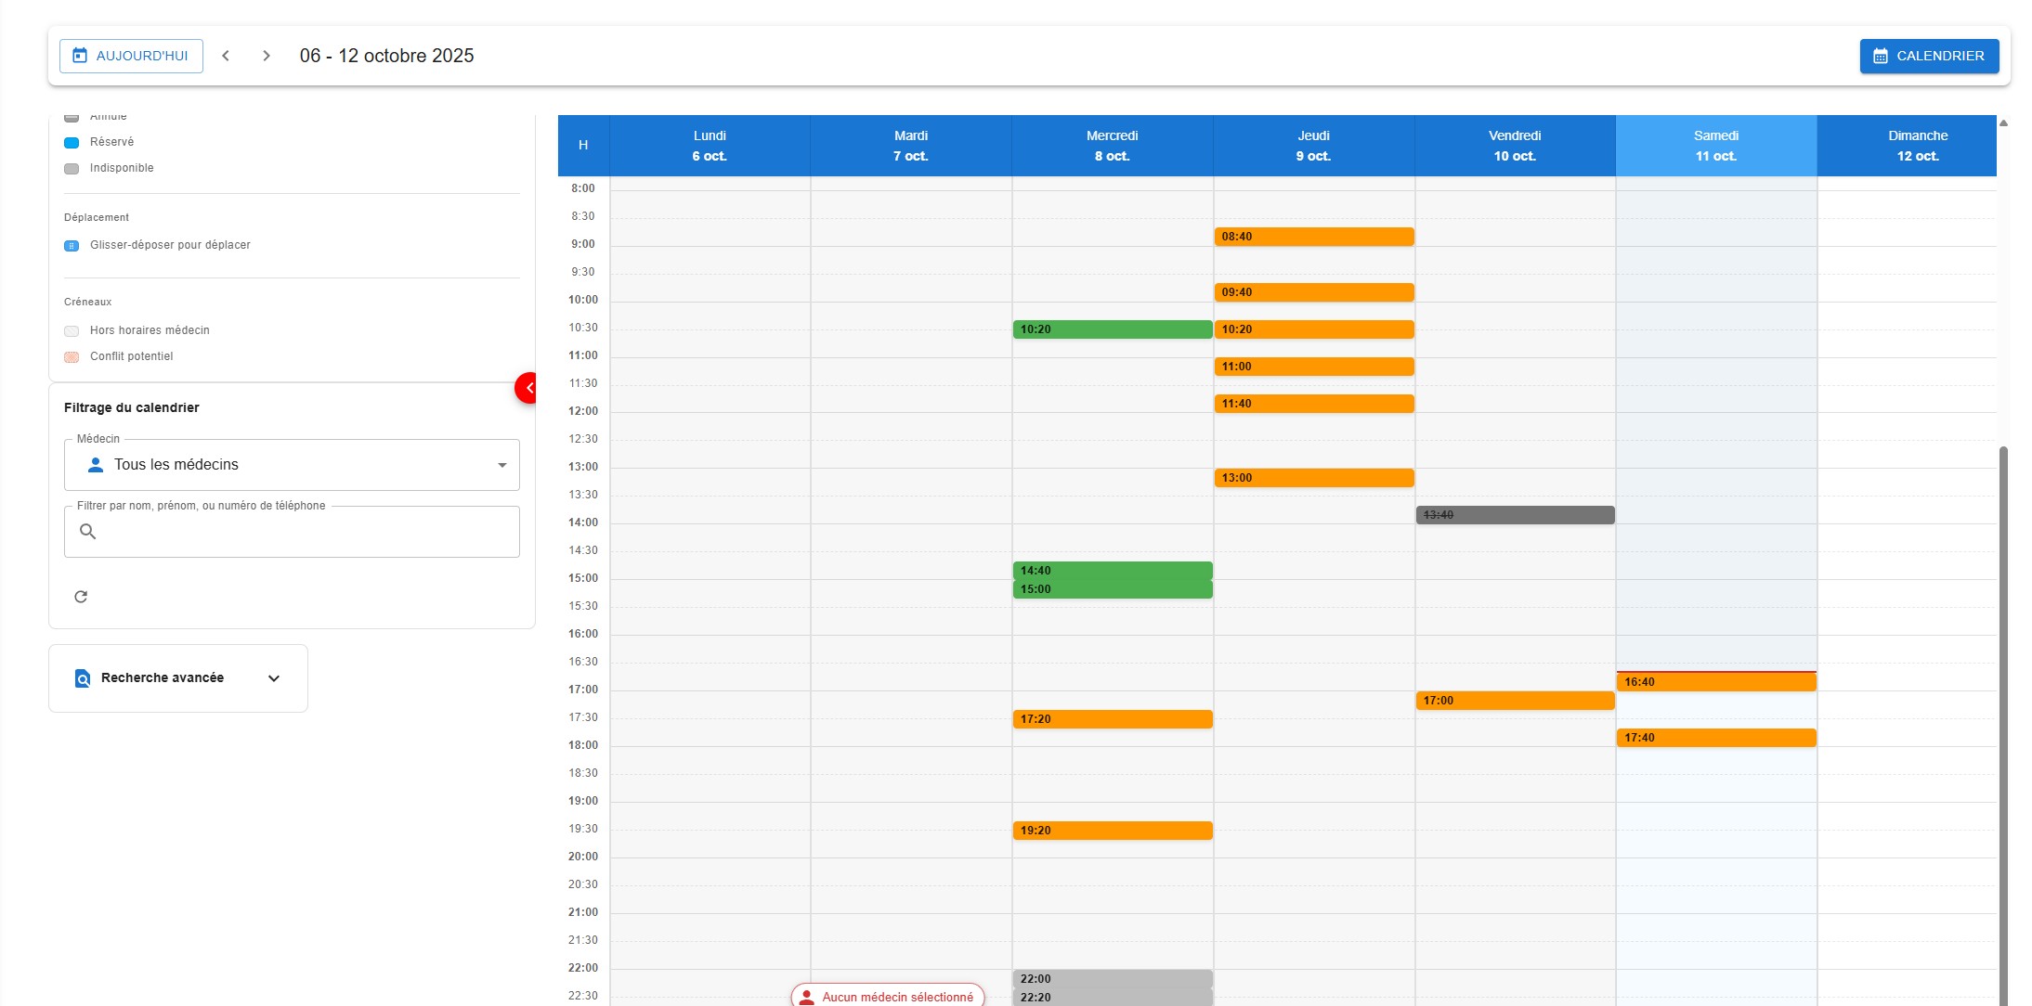Click the search magnifier in filter field
The height and width of the screenshot is (1006, 2032).
[x=88, y=531]
